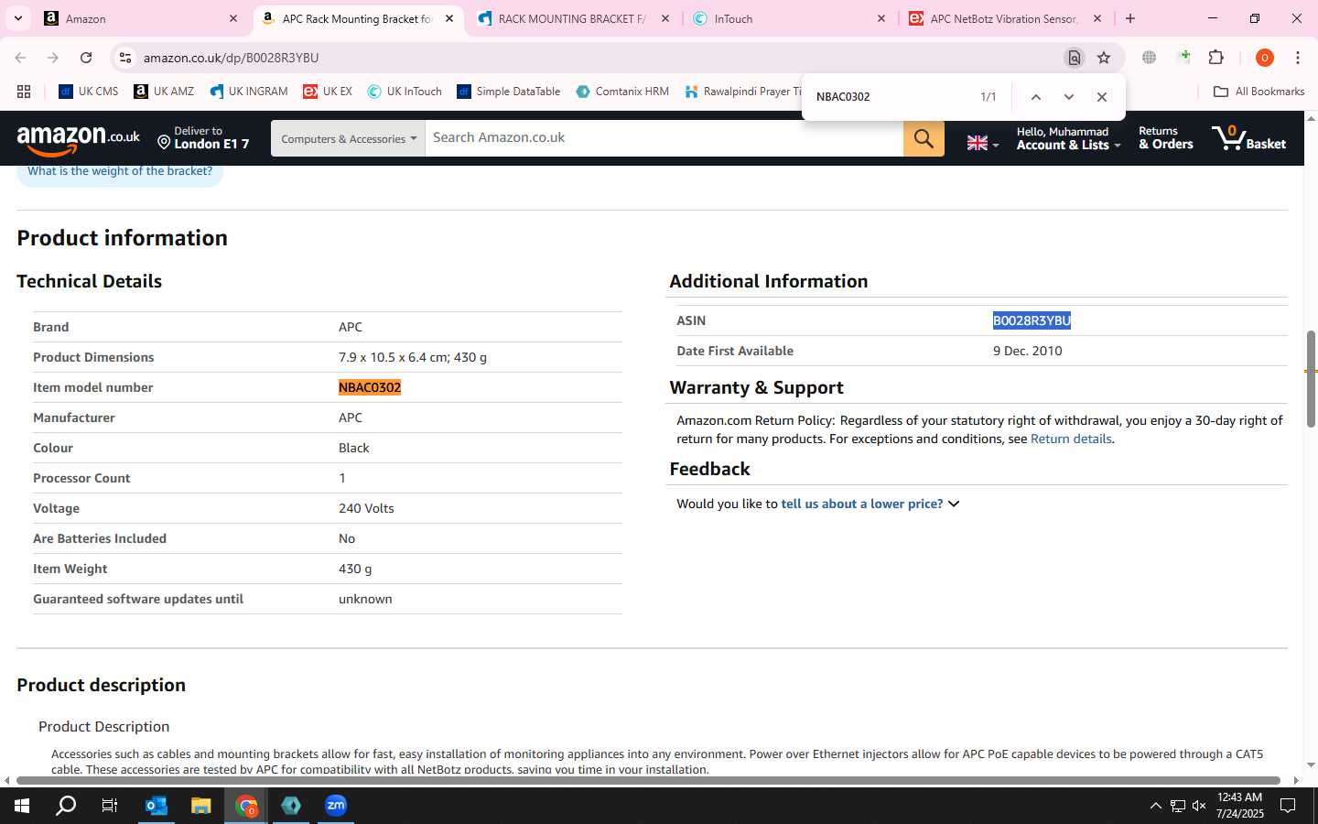Switch to the Amazon tab

pos(142,18)
